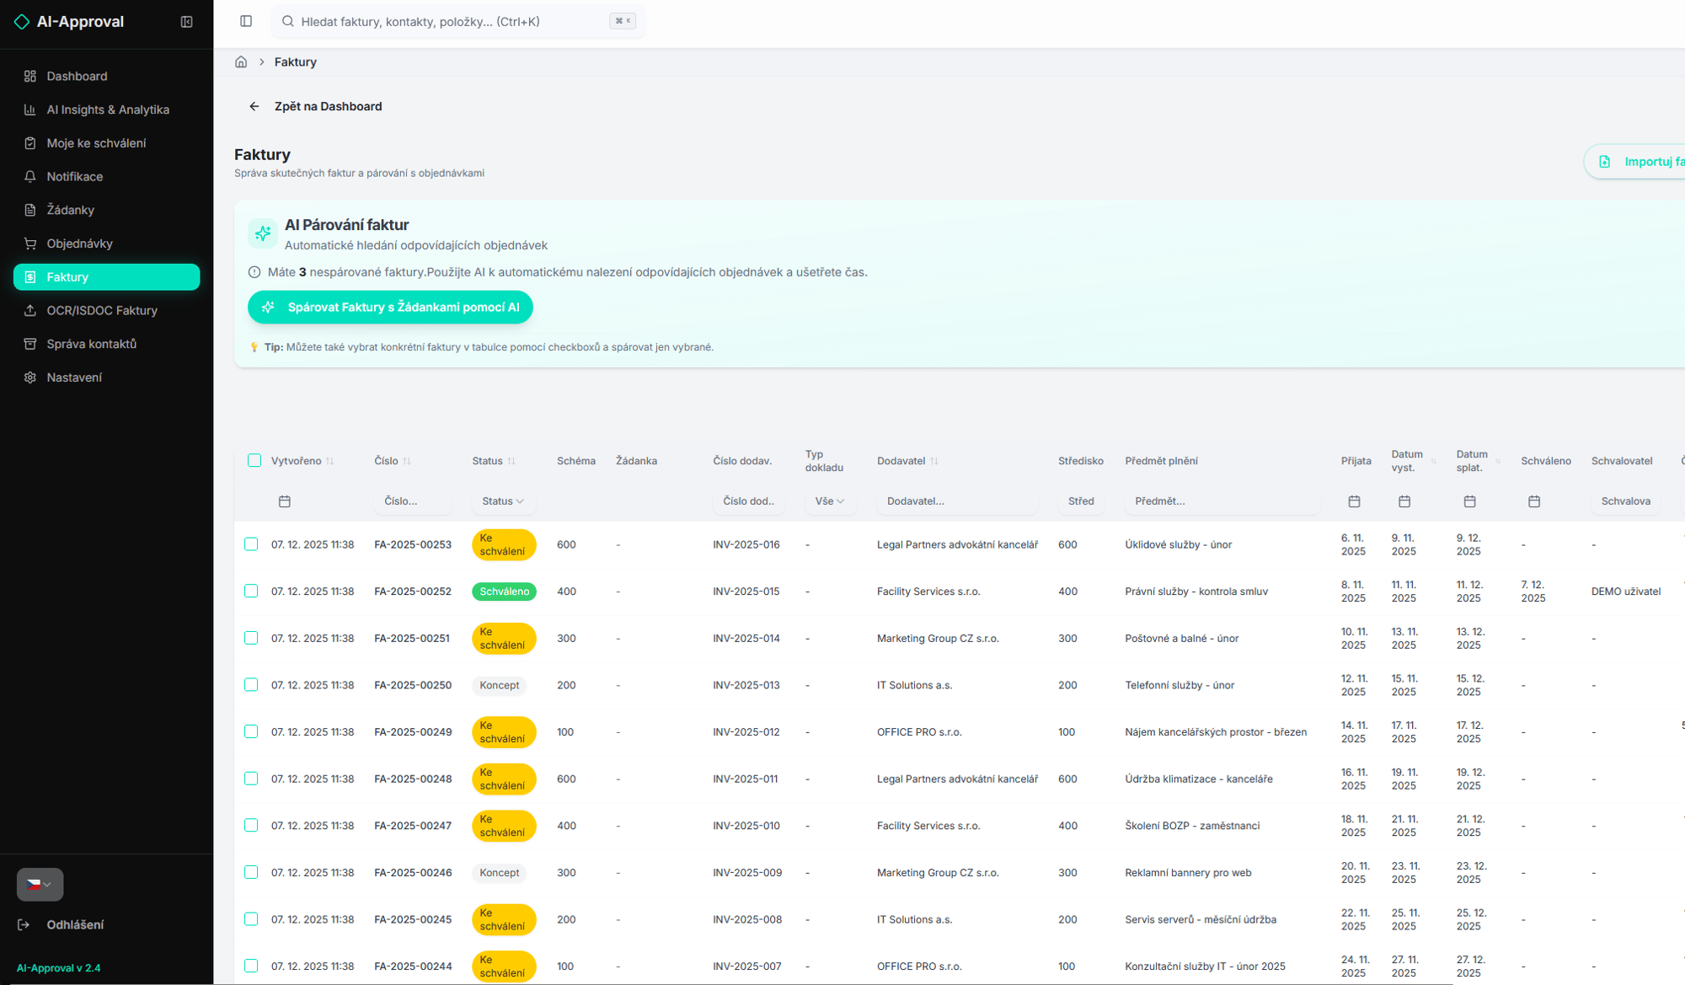Viewport: 1685px width, 985px height.
Task: Expand the Typ dokladu Vše dropdown
Action: coord(829,501)
